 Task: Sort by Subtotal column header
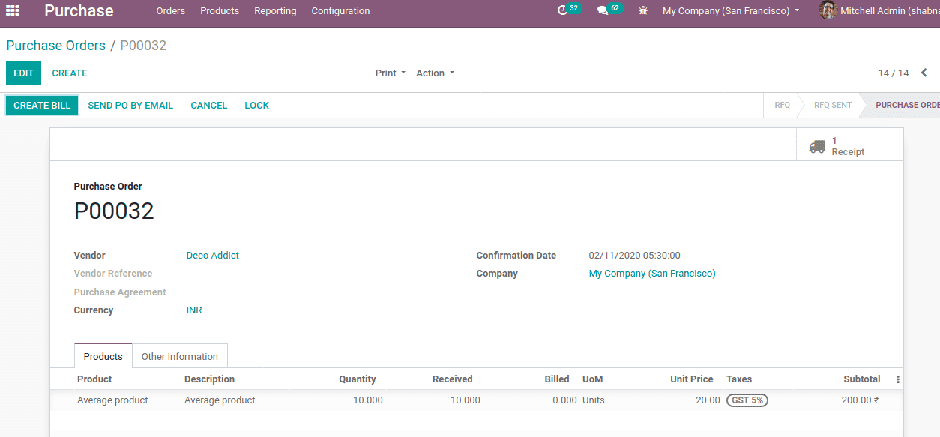tap(862, 379)
